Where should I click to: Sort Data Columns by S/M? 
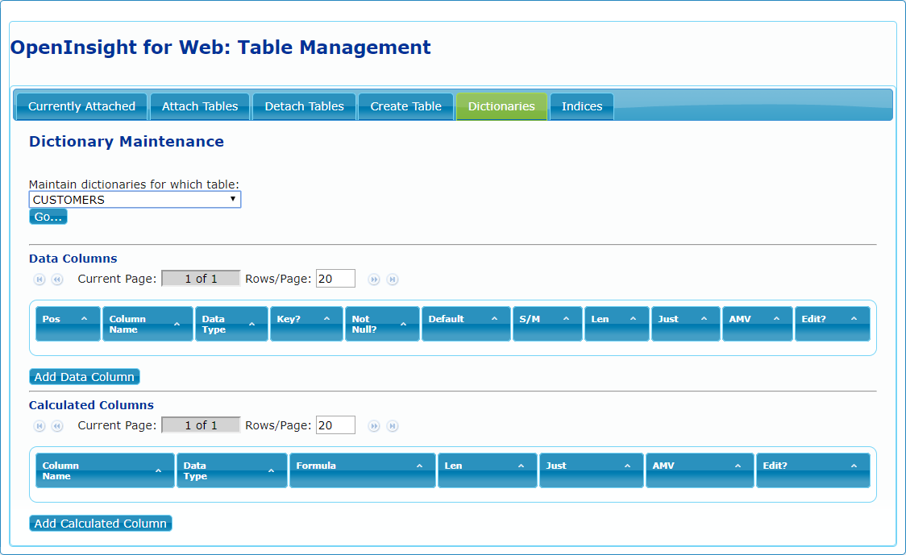click(548, 324)
